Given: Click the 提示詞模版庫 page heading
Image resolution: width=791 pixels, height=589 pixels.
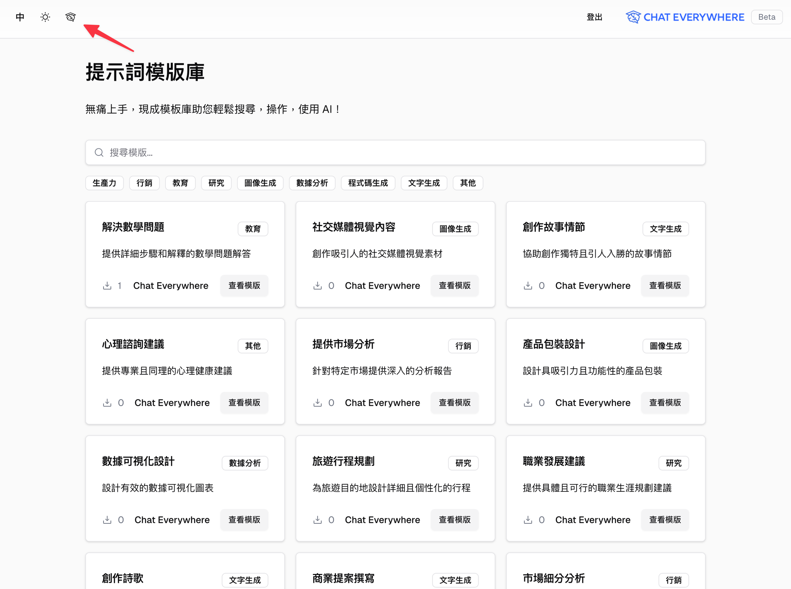Looking at the screenshot, I should coord(145,72).
